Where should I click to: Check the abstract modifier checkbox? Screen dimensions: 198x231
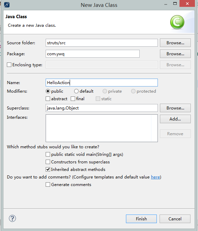coord(48,99)
